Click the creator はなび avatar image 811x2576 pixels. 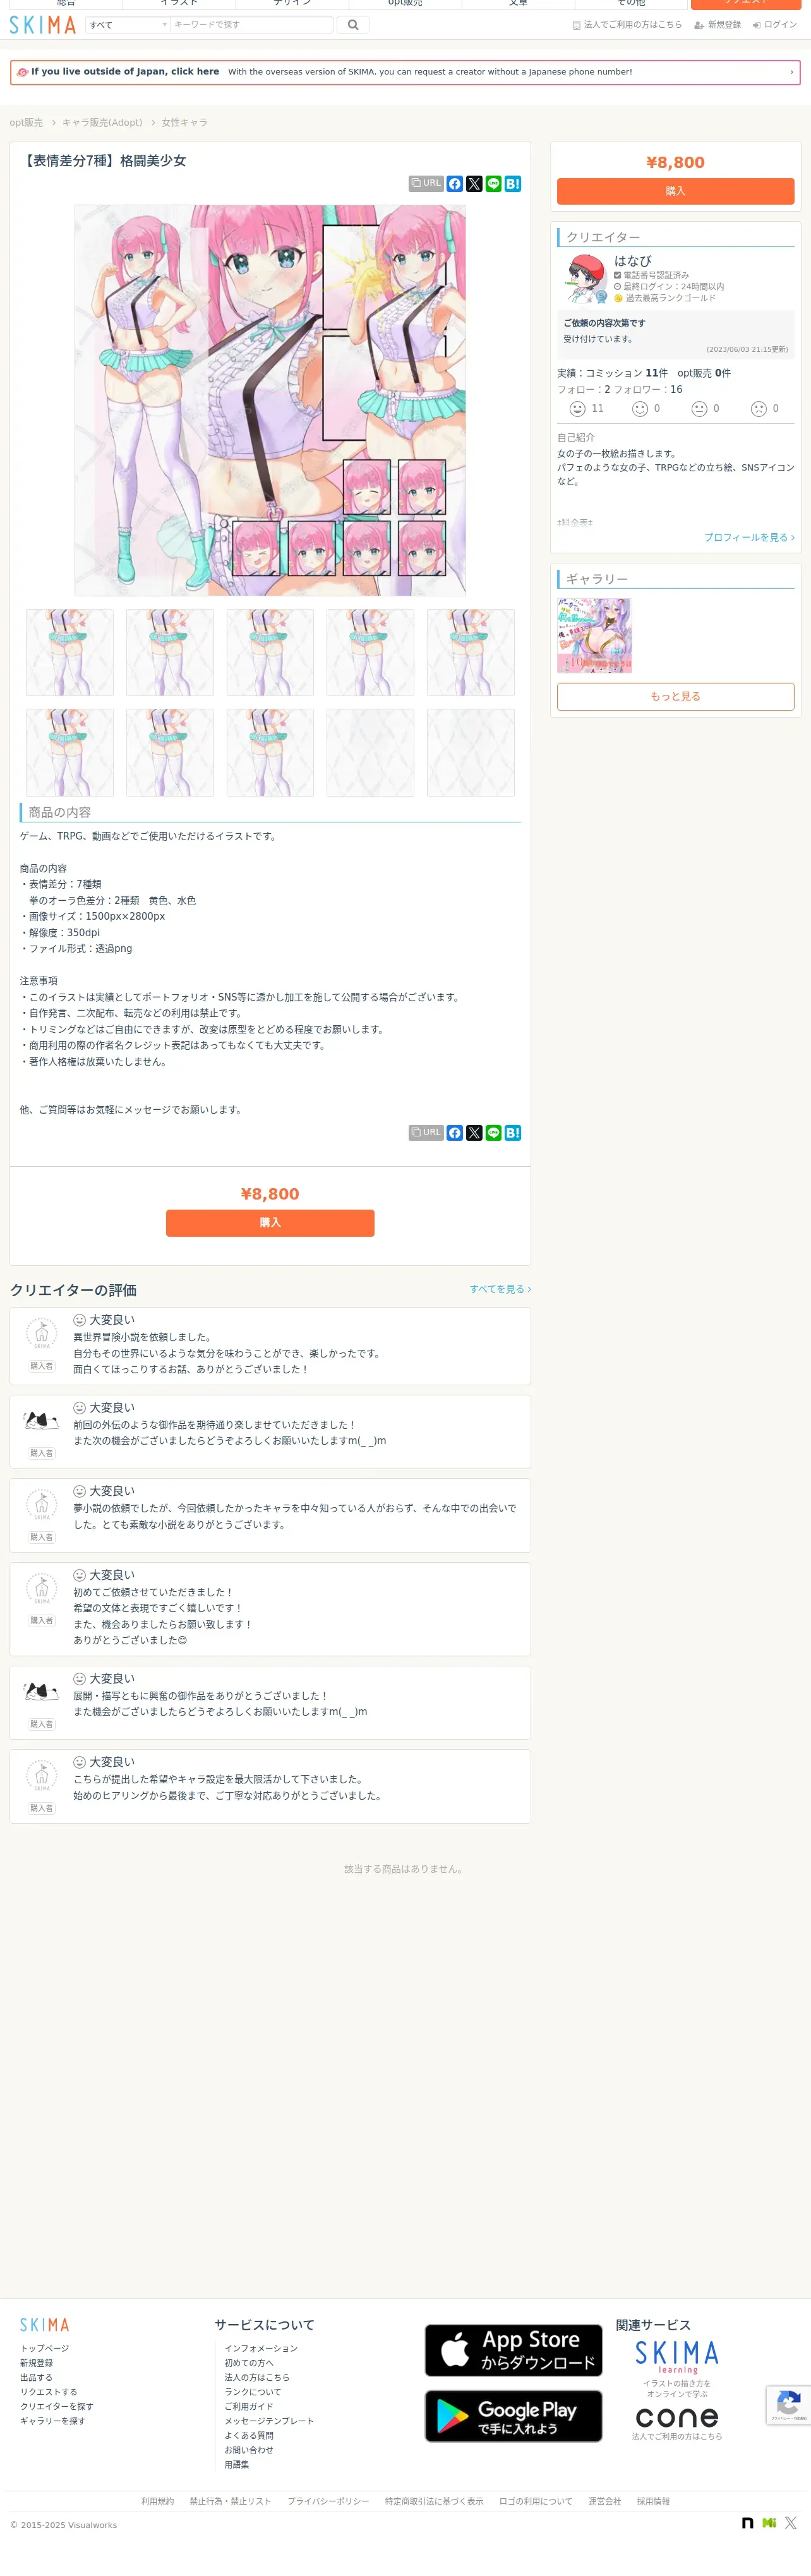[585, 279]
